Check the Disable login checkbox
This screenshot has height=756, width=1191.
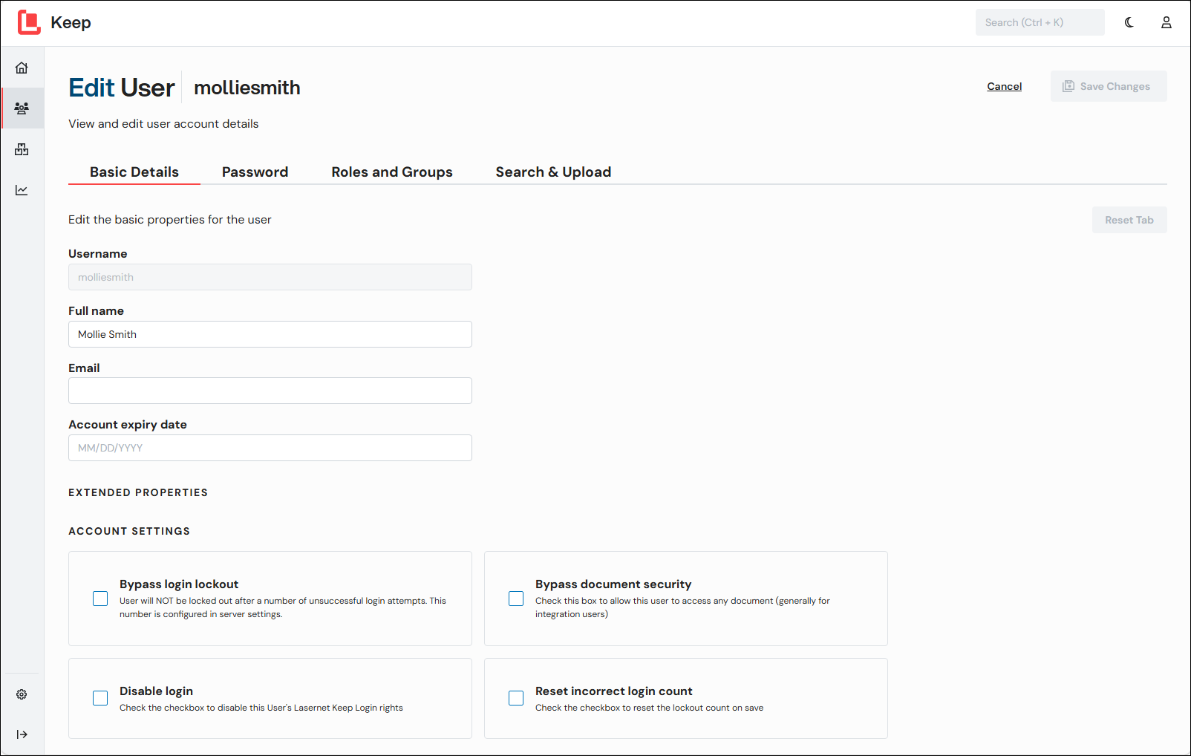(100, 698)
